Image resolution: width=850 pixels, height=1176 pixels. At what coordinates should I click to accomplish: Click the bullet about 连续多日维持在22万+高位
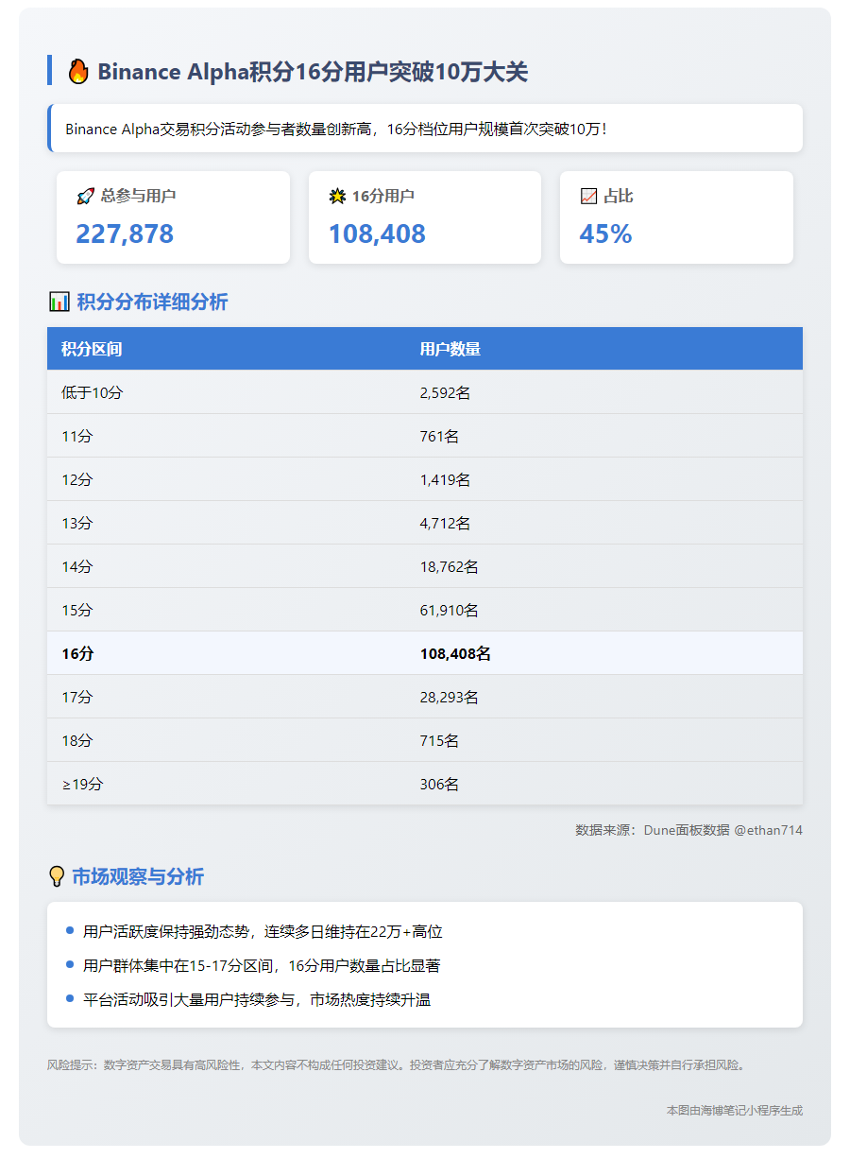tap(263, 931)
